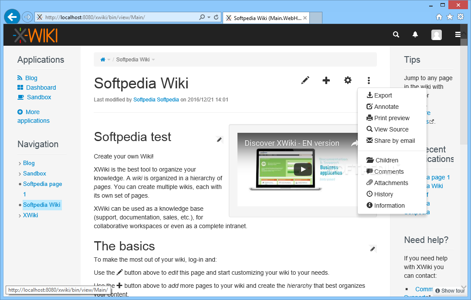Open XWiki page in Navigation tree
The width and height of the screenshot is (471, 300).
click(x=30, y=216)
